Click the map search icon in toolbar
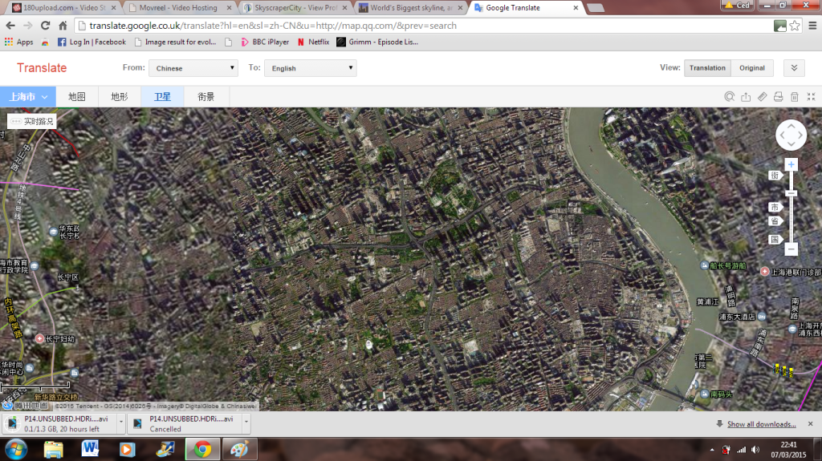 click(x=729, y=97)
